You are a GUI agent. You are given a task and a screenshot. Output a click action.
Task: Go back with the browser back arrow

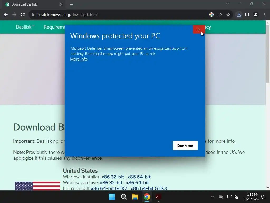click(x=6, y=15)
